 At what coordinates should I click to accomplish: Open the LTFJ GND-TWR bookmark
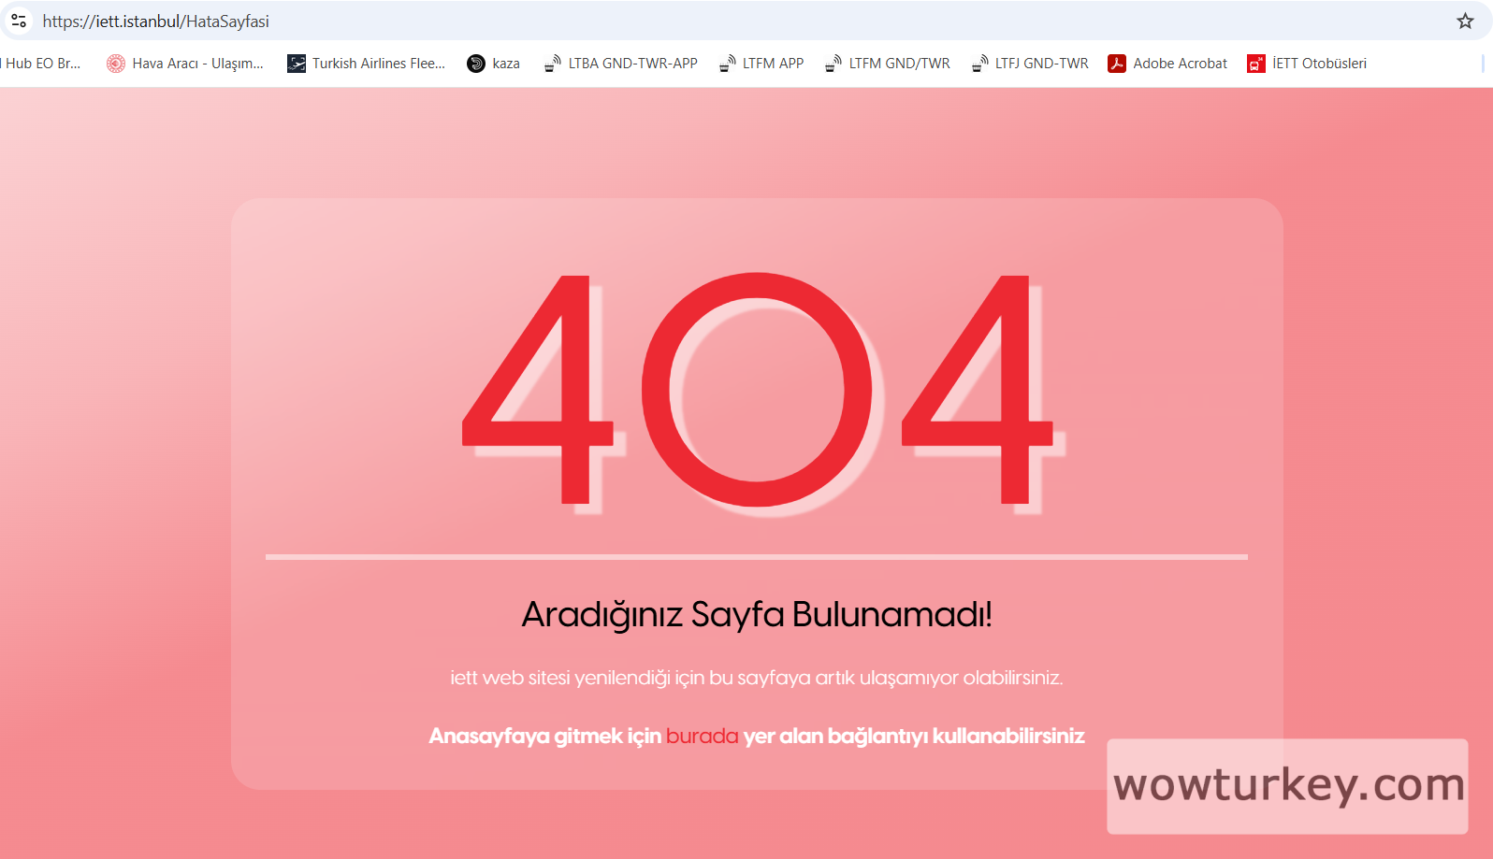1030,64
